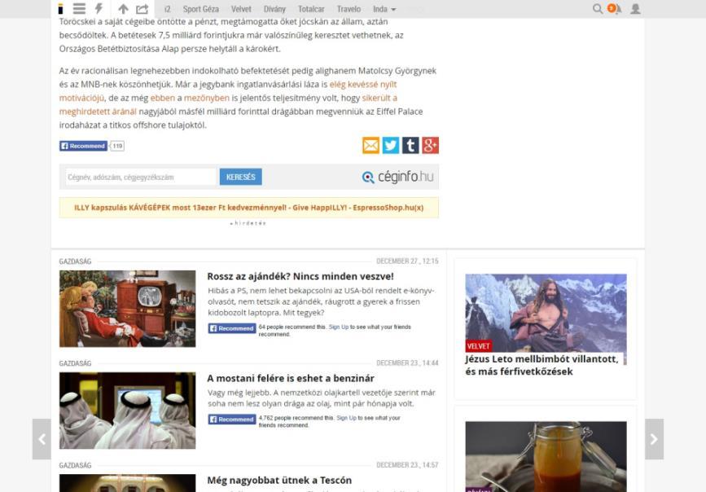
Task: Open article 'A mostani felére is eshet a benzinár'
Action: click(x=291, y=379)
